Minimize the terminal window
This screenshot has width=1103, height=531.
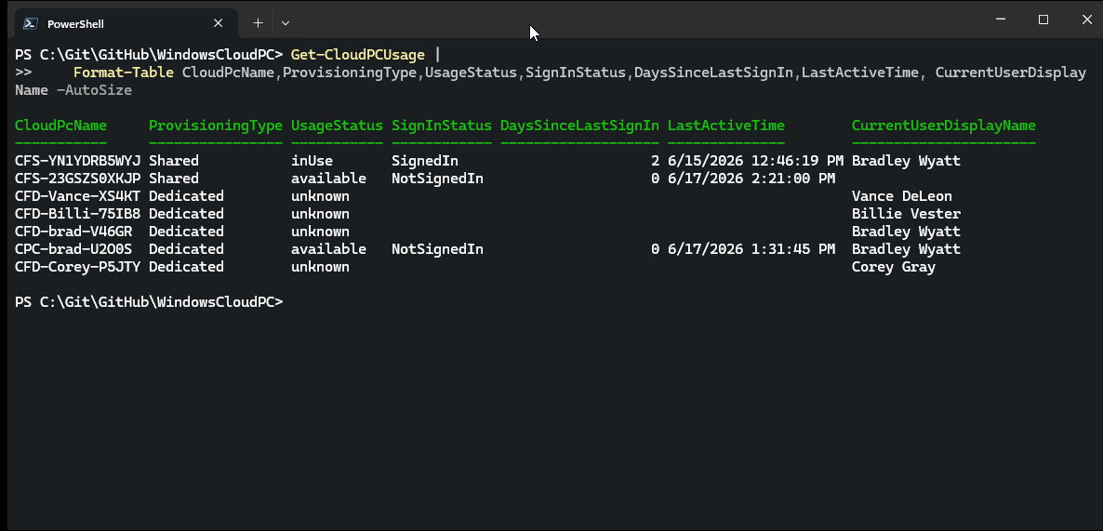(x=1001, y=20)
